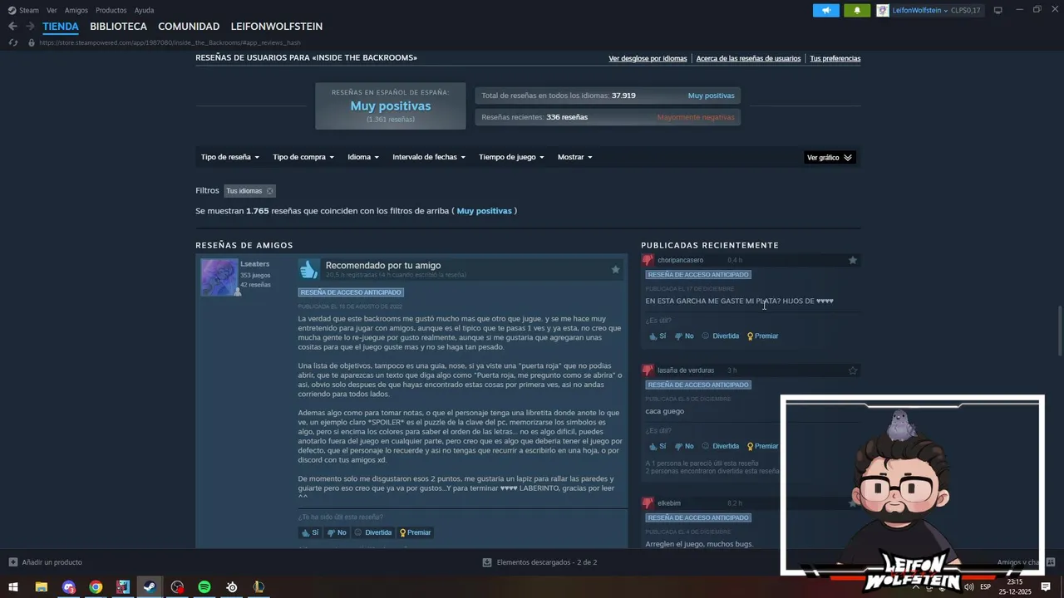Mark Lseaters' review not helpful with No
1064x598 pixels.
[x=337, y=532]
